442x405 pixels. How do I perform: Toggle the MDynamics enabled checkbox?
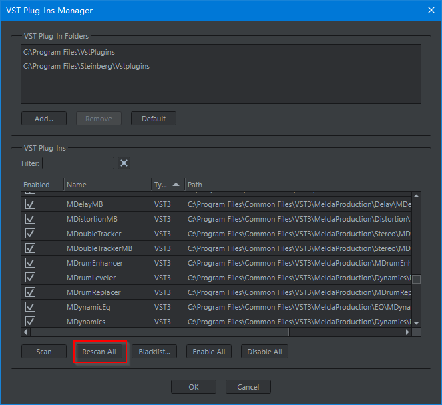30,322
